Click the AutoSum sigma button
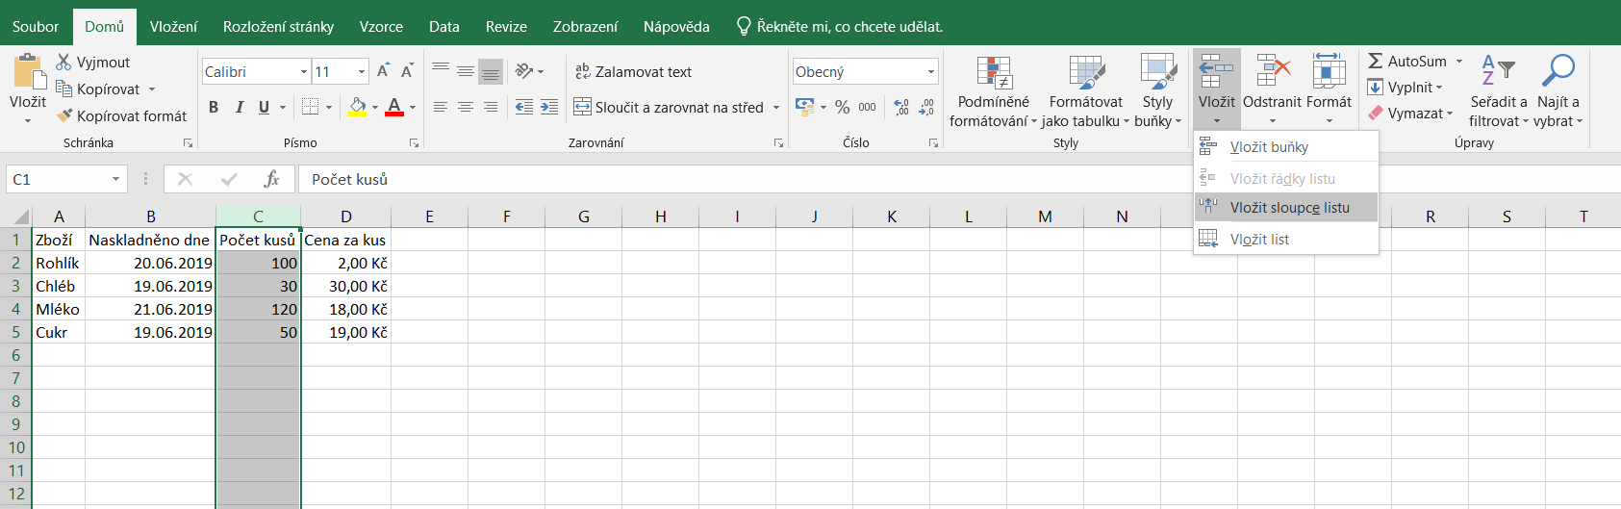 [1406, 61]
